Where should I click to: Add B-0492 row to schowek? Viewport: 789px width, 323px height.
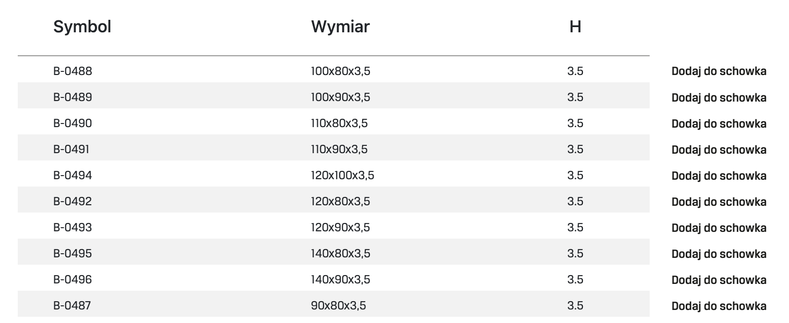point(719,202)
